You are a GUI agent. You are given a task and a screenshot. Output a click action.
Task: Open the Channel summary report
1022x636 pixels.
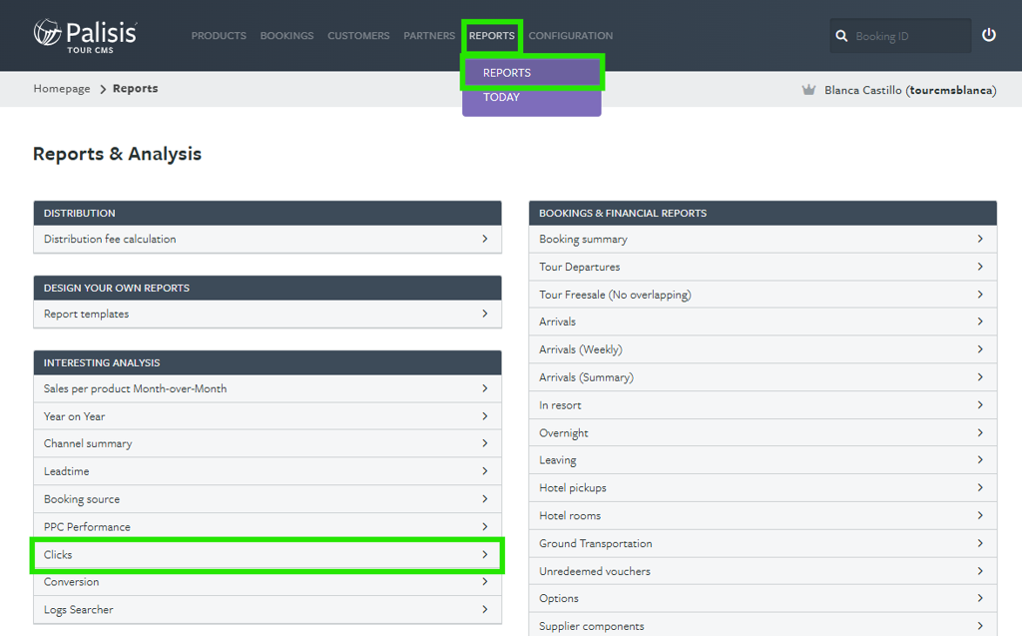coord(267,443)
